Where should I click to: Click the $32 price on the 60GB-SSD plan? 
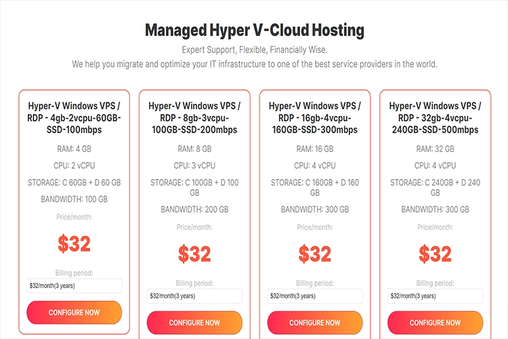pyautogui.click(x=74, y=243)
